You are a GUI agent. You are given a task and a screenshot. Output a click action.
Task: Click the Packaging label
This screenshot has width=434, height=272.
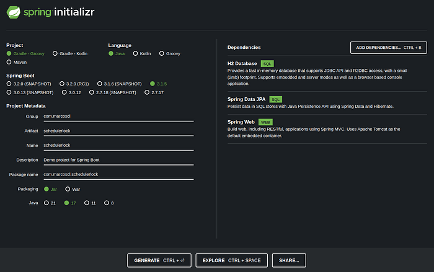pyautogui.click(x=28, y=189)
